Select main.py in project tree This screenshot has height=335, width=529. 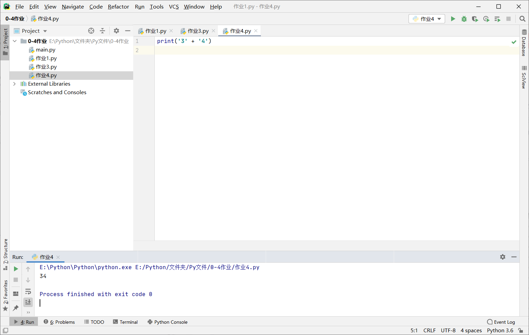[x=45, y=50]
